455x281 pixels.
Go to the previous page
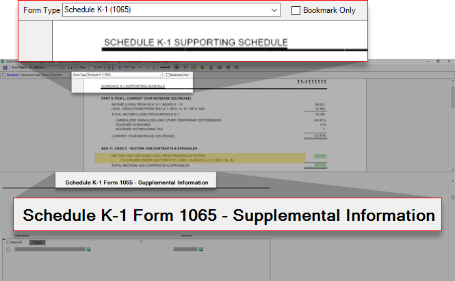[77, 68]
